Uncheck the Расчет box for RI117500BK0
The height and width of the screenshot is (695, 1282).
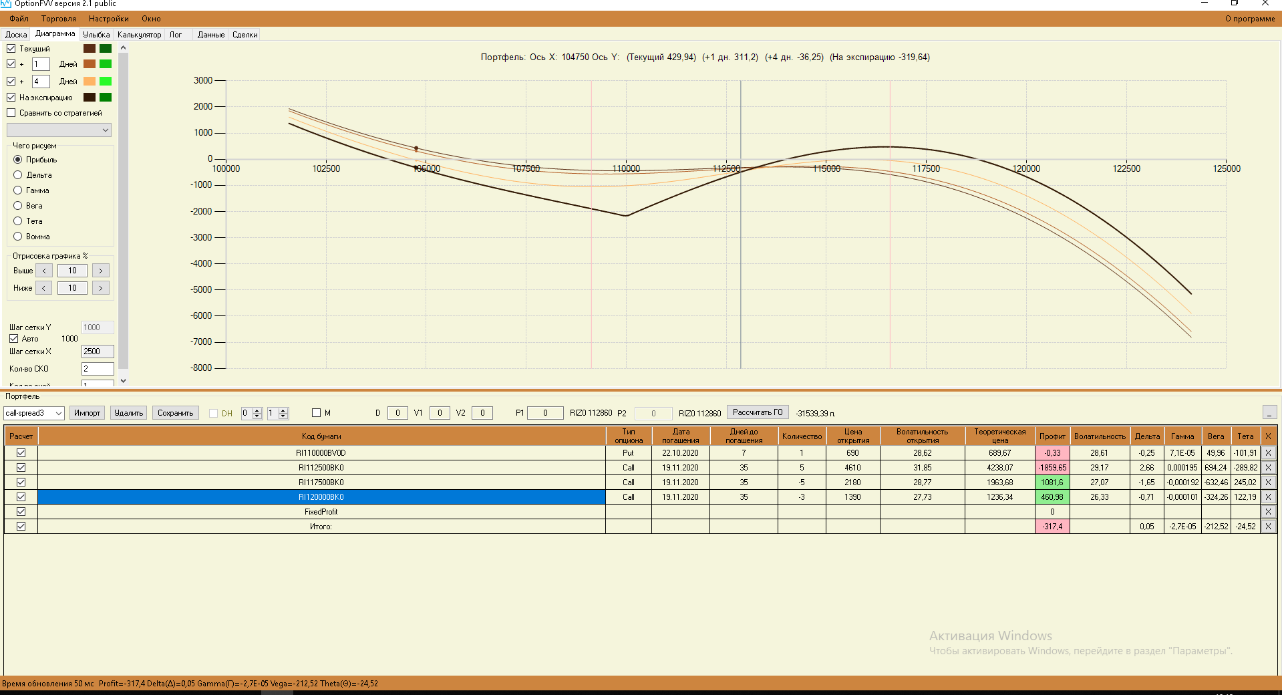tap(21, 482)
